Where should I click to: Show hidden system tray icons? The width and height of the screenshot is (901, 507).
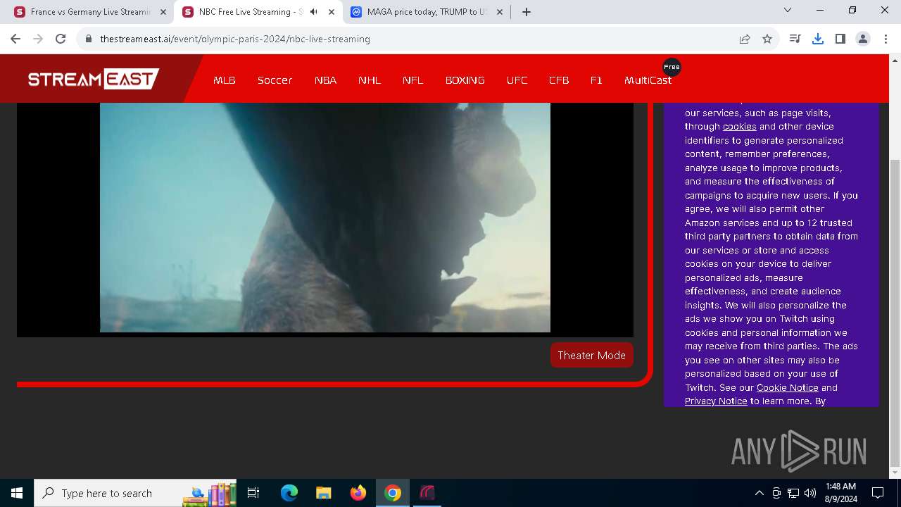point(759,493)
